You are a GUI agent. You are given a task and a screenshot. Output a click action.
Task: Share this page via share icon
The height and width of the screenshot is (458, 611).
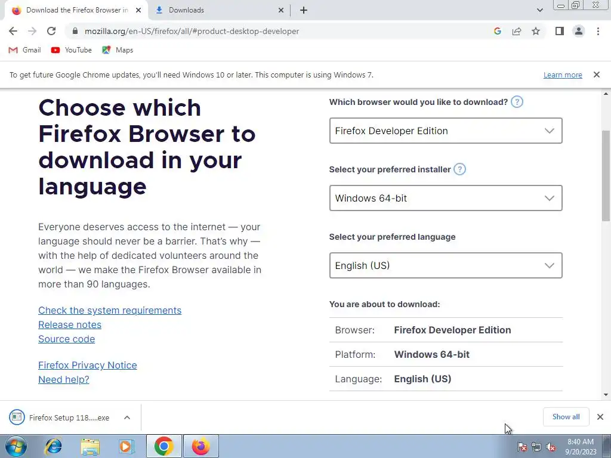pos(517,31)
